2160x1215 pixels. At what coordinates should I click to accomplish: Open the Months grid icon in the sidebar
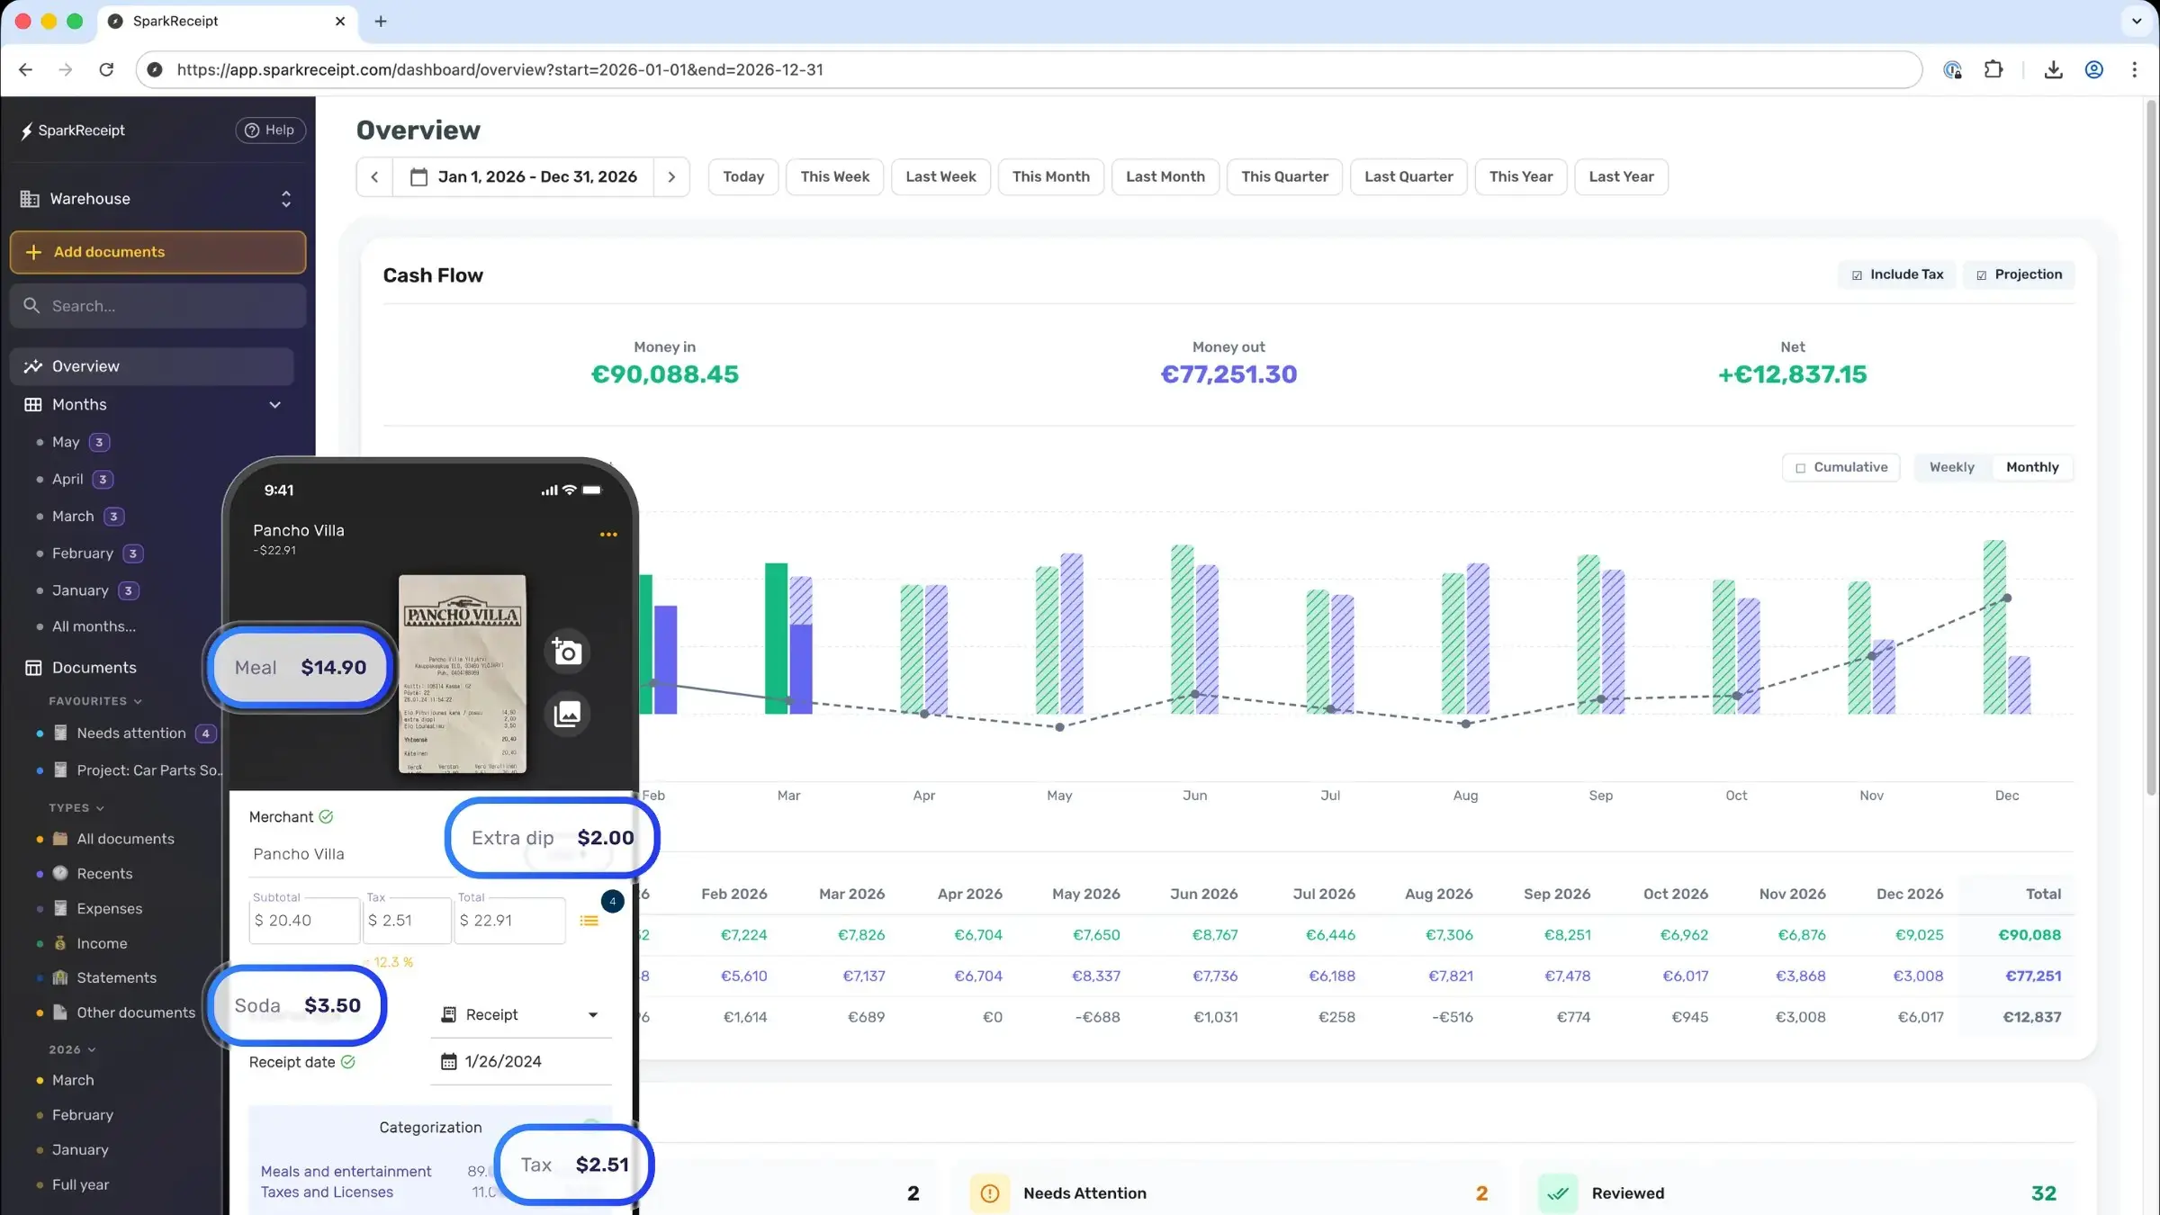click(33, 404)
